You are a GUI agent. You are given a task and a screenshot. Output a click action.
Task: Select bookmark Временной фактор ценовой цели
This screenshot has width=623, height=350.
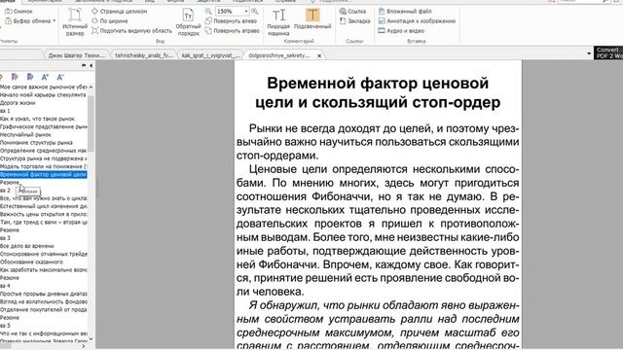43,175
